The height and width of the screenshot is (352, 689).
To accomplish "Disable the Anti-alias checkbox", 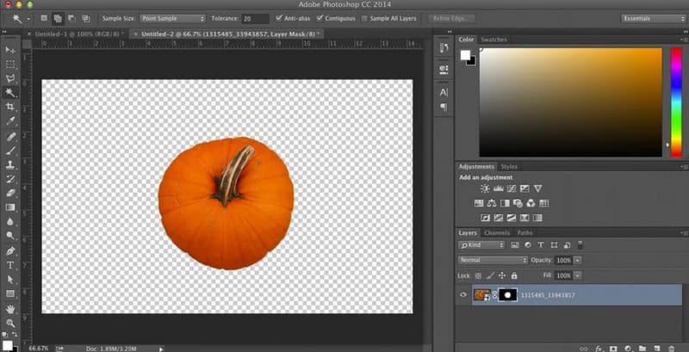I will (x=280, y=17).
